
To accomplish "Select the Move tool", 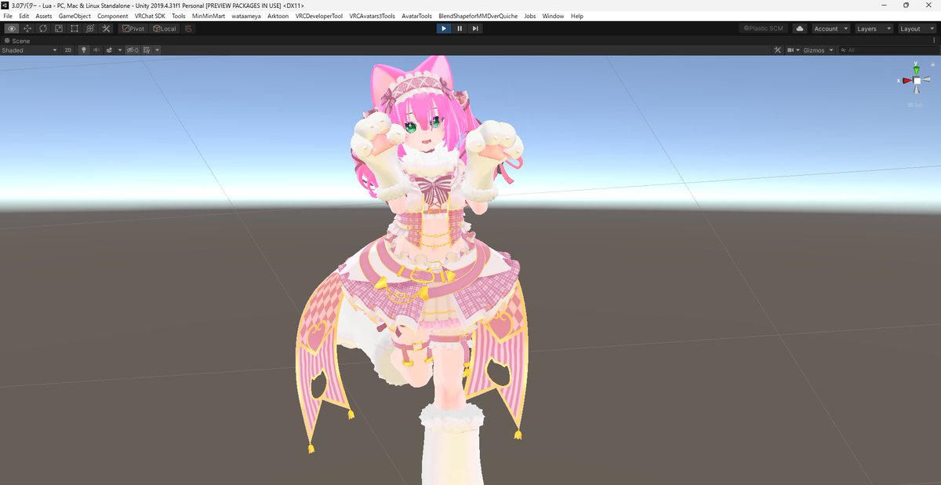I will tap(27, 28).
